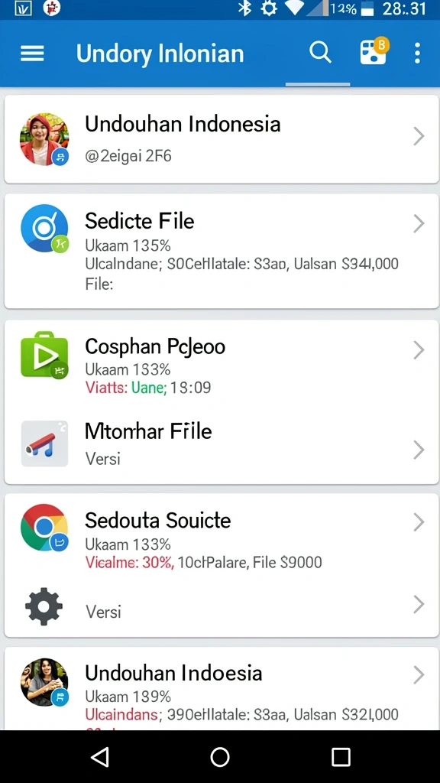
Task: Expand the Cosphan Pcjeoo row chevron
Action: (x=419, y=350)
